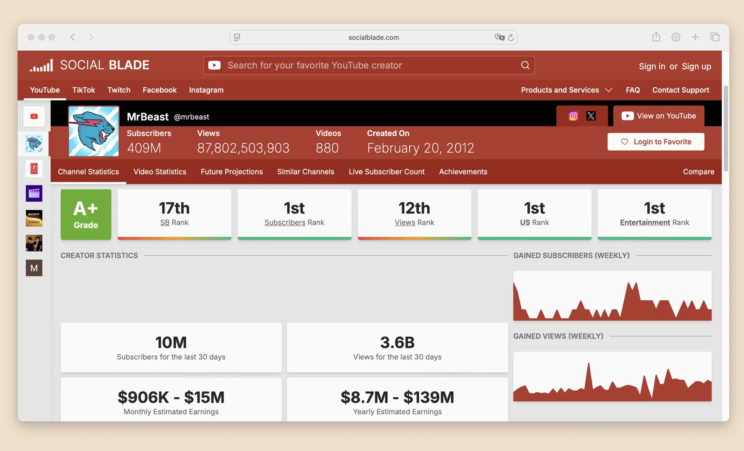Screen dimensions: 744x451
Task: Click '$8.7M - $139M' yearly earnings card
Action: tap(397, 400)
